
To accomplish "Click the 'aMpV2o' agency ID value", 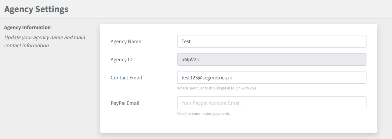I will click(x=191, y=60).
